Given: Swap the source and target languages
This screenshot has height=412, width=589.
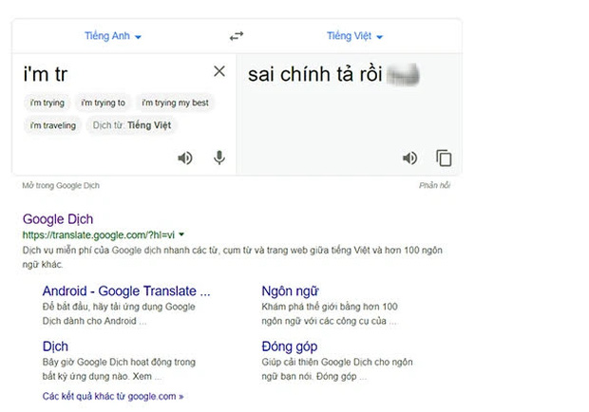Looking at the screenshot, I should [237, 36].
